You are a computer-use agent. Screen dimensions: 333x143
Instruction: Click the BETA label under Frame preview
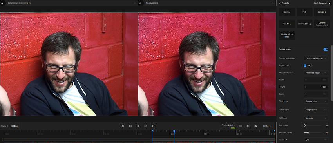(233, 128)
